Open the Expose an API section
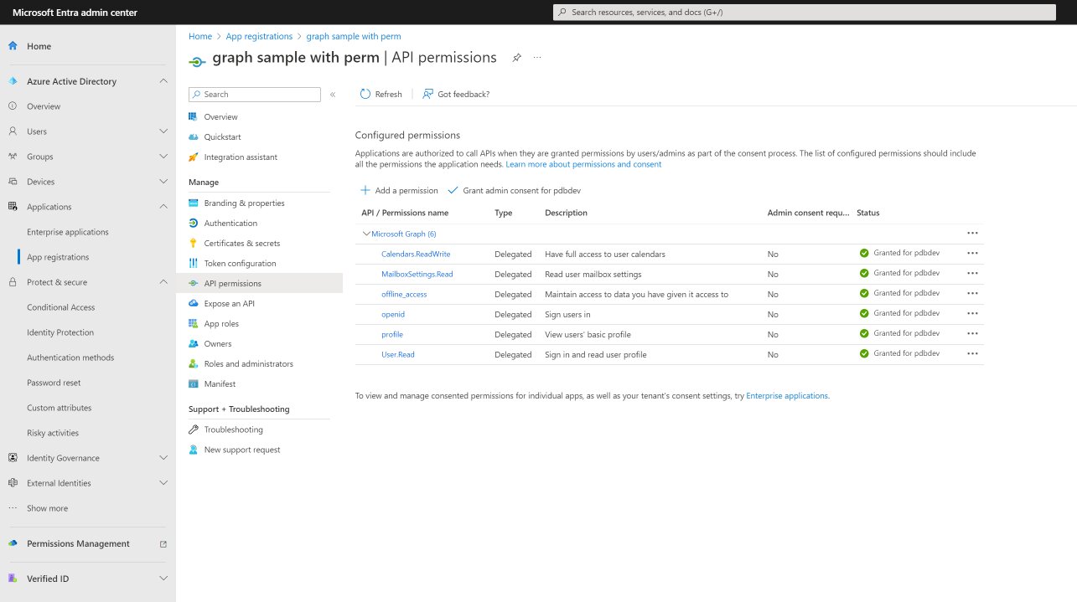 tap(231, 303)
